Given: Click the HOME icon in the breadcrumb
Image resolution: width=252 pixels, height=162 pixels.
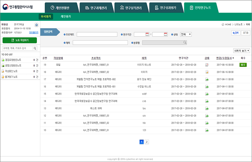Looking at the screenshot, I should 223,24.
